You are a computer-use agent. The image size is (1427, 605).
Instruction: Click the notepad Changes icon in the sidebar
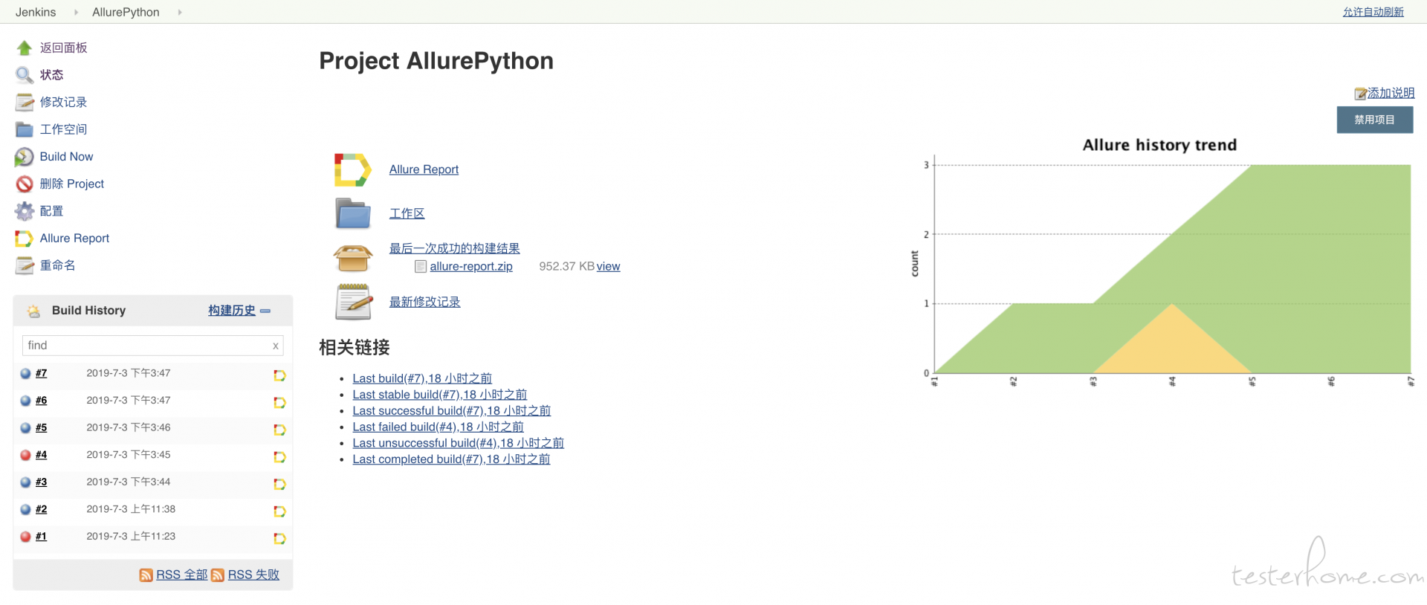pos(25,103)
